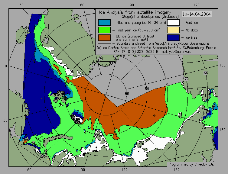
Task: Click the FAX and E-mail contact line
Action: pos(152,52)
